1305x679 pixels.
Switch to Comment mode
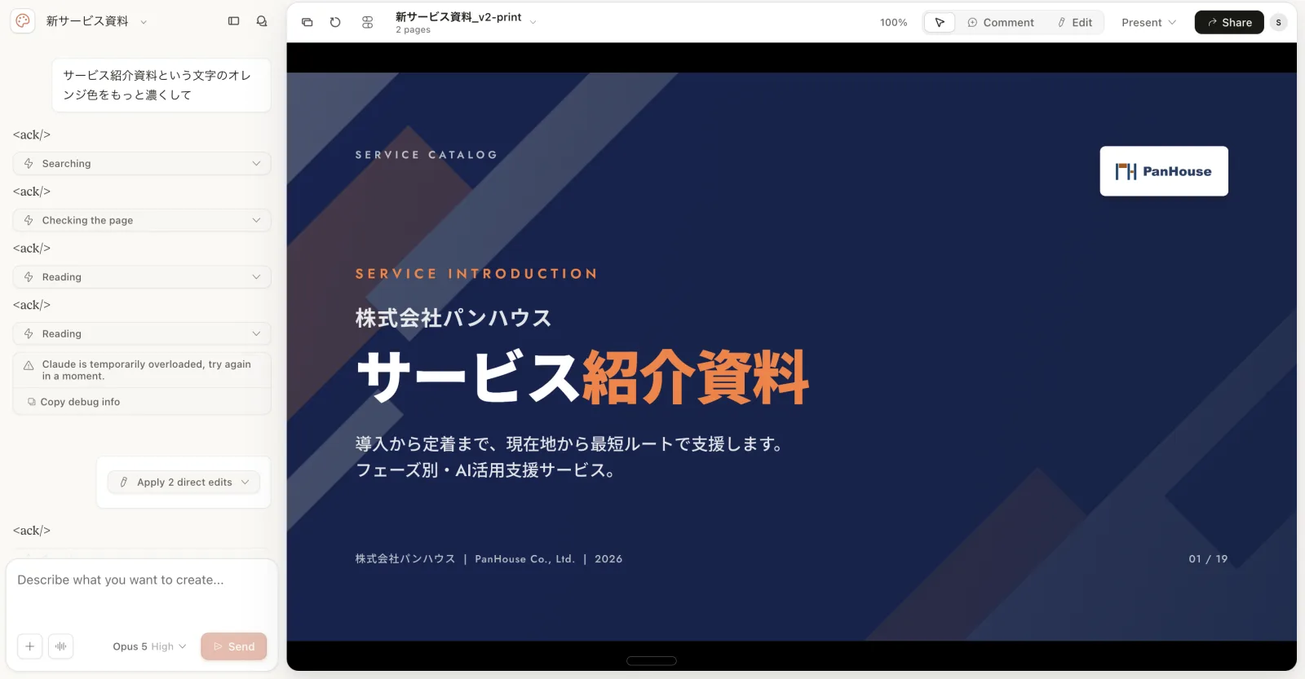coord(1001,23)
